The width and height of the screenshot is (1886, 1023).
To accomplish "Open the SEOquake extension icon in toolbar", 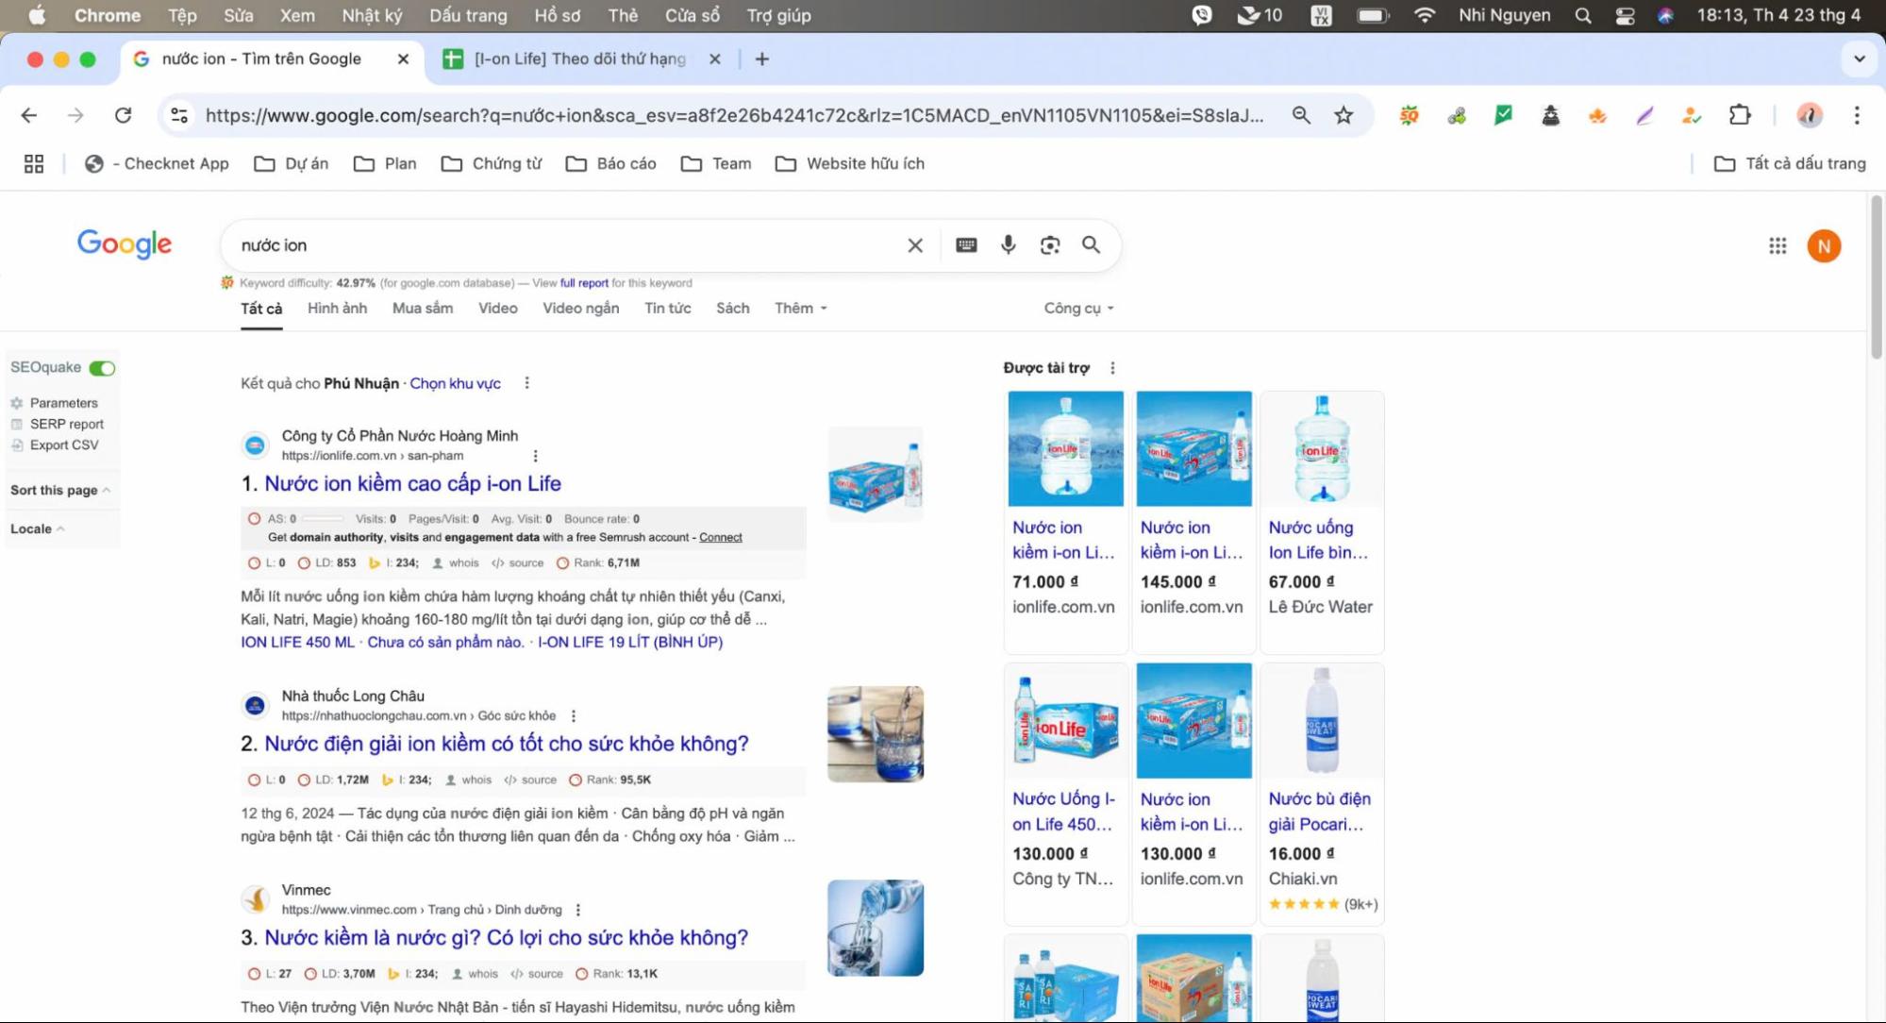I will [x=1409, y=115].
